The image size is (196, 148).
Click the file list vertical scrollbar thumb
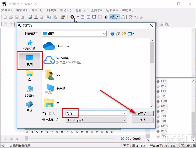coord(152,52)
